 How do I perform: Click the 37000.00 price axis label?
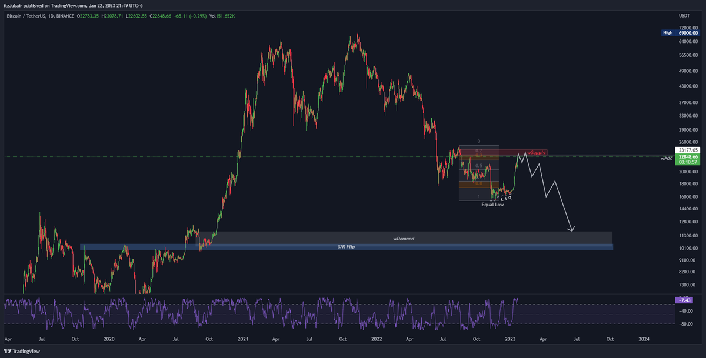pyautogui.click(x=687, y=102)
